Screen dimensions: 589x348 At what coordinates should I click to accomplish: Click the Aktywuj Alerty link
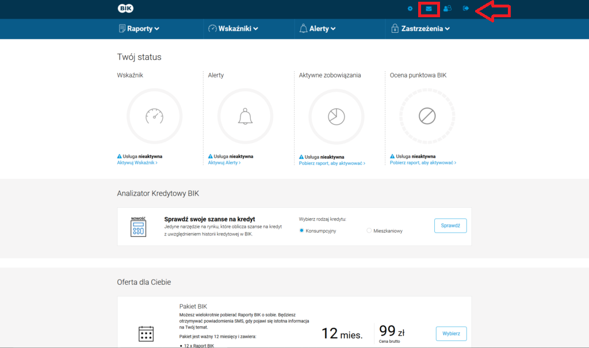tap(224, 163)
